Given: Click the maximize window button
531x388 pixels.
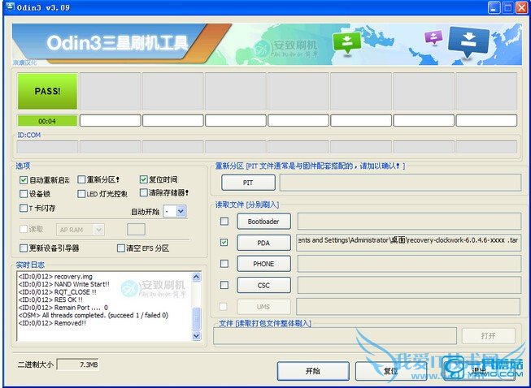Looking at the screenshot, I should point(508,8).
